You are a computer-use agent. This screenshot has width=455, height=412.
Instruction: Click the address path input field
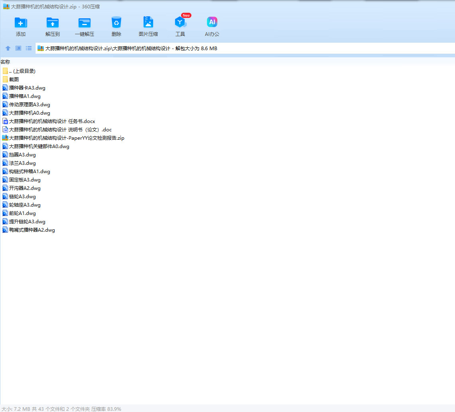tap(245, 49)
